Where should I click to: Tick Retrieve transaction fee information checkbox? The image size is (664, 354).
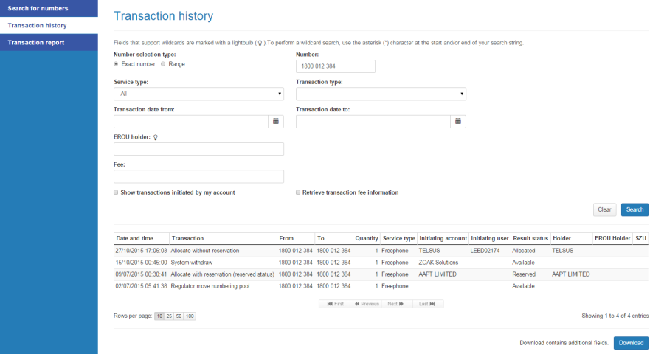coord(298,192)
